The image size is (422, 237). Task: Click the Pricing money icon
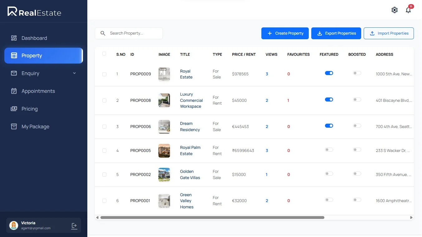[x=14, y=109]
